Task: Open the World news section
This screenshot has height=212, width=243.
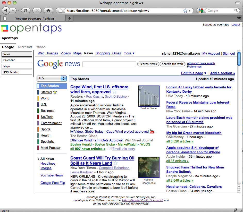Action: [x=45, y=98]
